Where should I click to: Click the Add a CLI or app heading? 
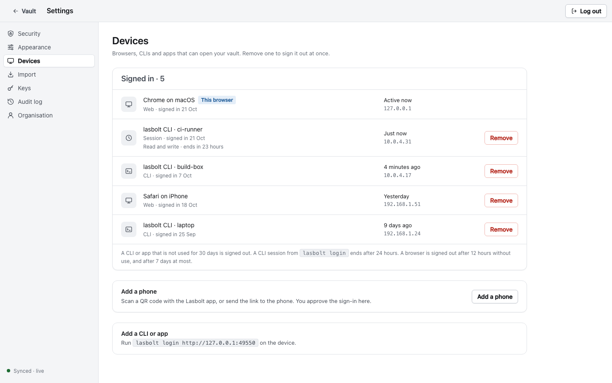coord(144,334)
